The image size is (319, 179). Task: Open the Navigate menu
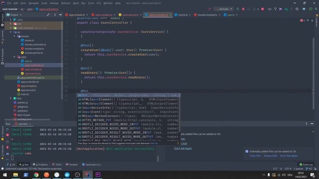pos(33,3)
